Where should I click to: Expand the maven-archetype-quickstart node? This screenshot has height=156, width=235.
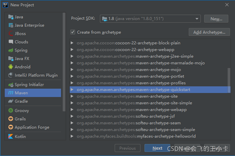click(72, 89)
